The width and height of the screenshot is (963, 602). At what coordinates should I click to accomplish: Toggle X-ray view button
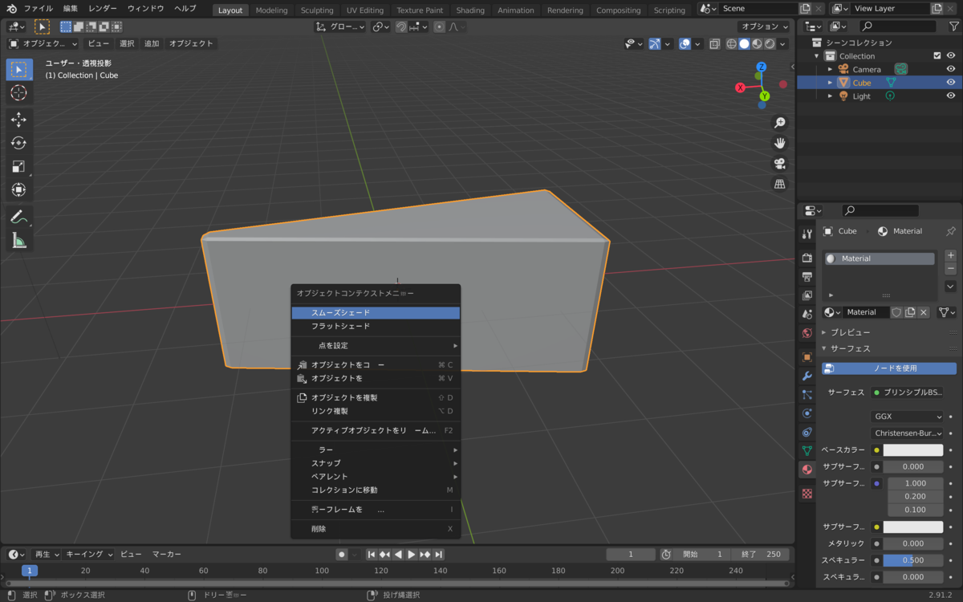tap(714, 44)
